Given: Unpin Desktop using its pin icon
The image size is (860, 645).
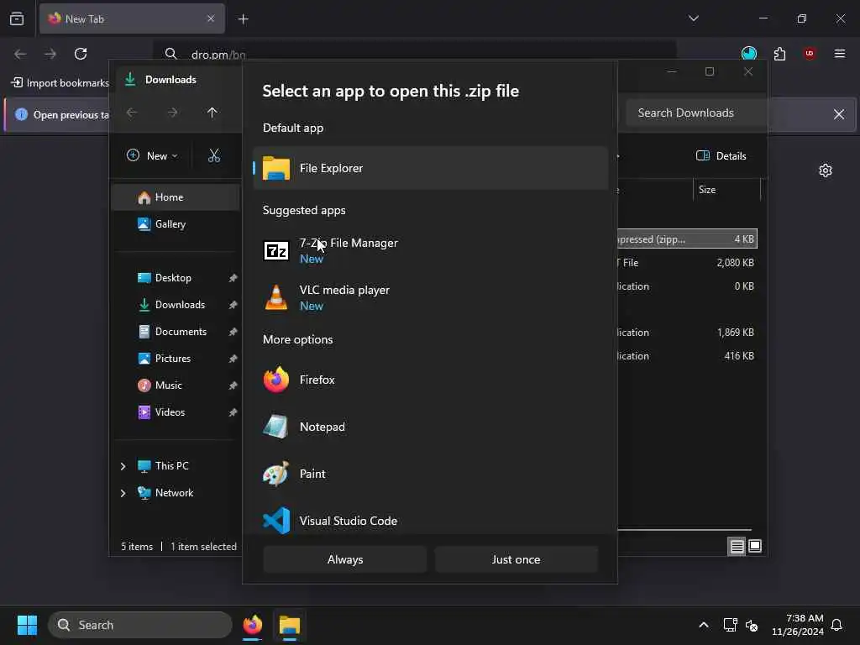Looking at the screenshot, I should click(x=233, y=278).
